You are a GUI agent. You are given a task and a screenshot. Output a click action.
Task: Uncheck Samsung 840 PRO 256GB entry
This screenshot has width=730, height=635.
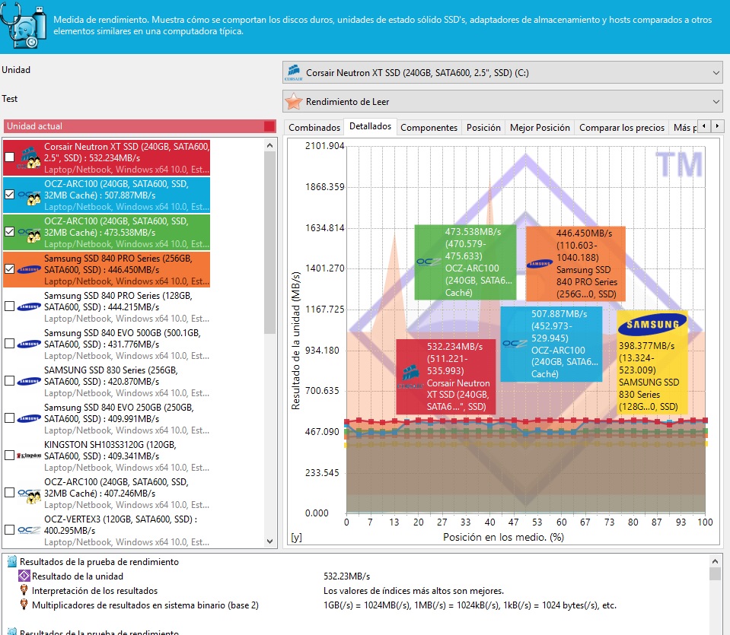[9, 269]
